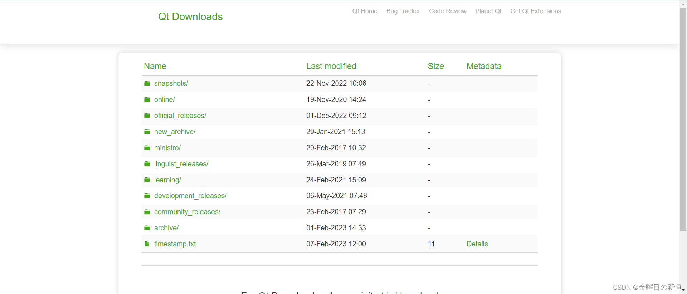Open the community_releases/ directory link
This screenshot has height=294, width=687.
pyautogui.click(x=187, y=212)
